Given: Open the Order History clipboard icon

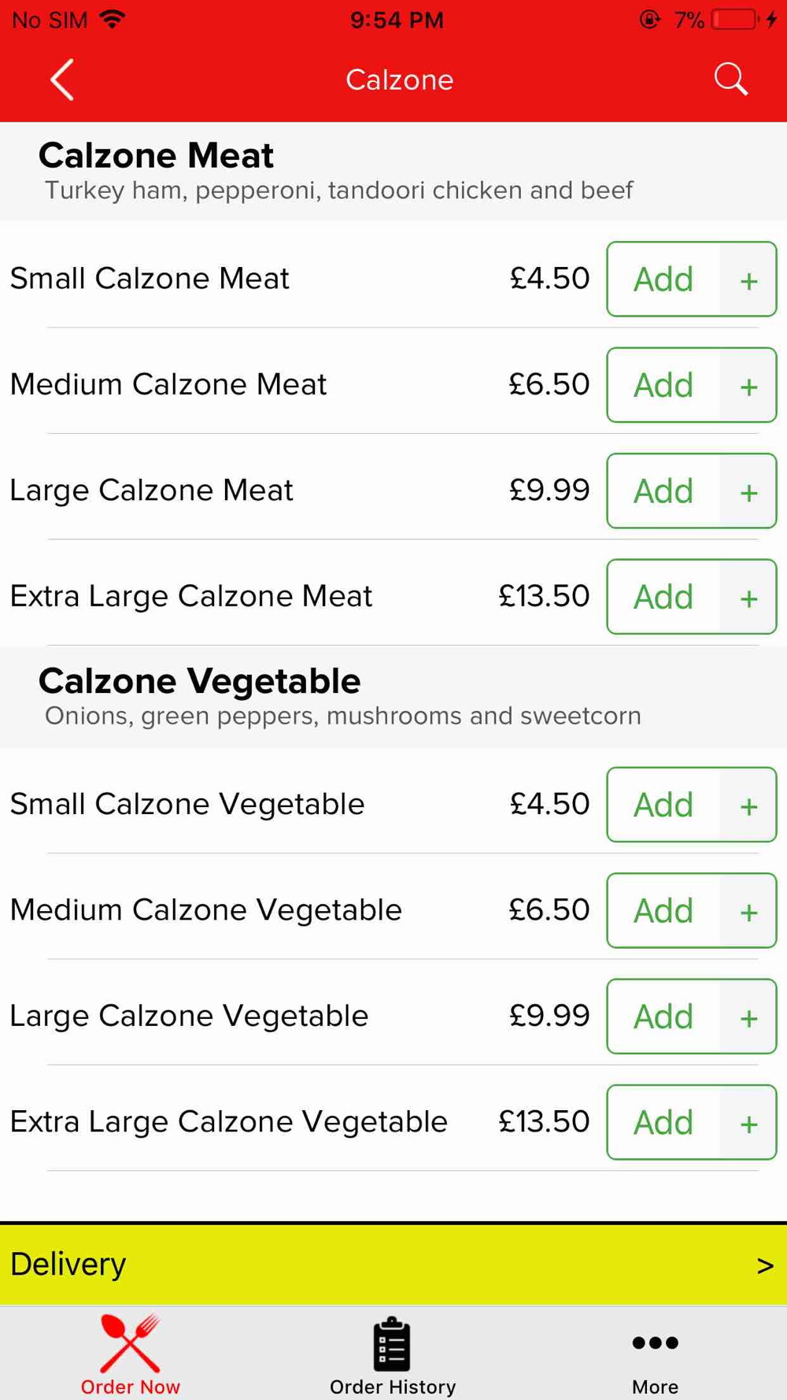Looking at the screenshot, I should pos(392,1343).
